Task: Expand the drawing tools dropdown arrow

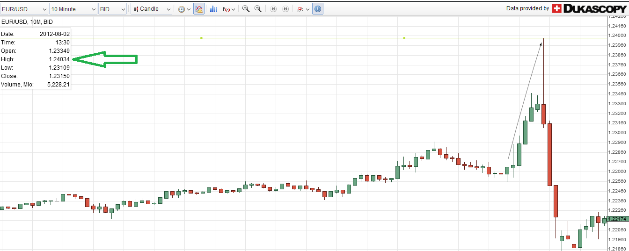Action: click(x=307, y=9)
